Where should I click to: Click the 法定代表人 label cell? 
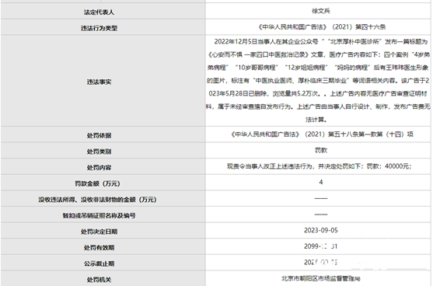coord(103,12)
